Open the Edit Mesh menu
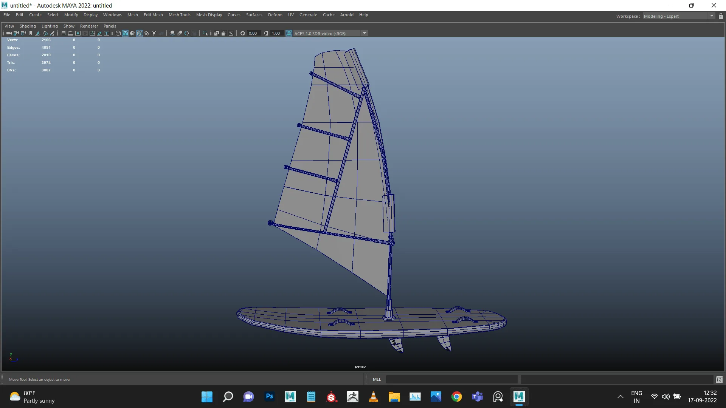This screenshot has width=726, height=408. (x=153, y=15)
